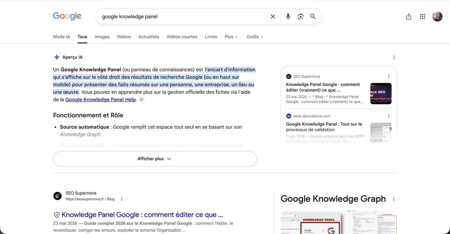Open the second Knowledge Graph image thumbnail
Viewport: 450px width, 234px height.
pos(372,222)
